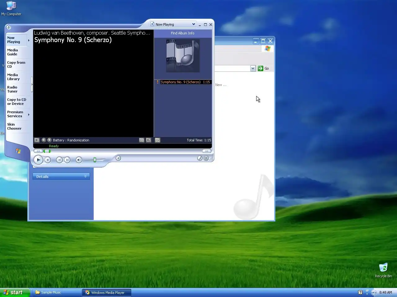Screen dimensions: 397x297
Task: Collapse the taskbar using the side handle
Action: [x=32, y=84]
